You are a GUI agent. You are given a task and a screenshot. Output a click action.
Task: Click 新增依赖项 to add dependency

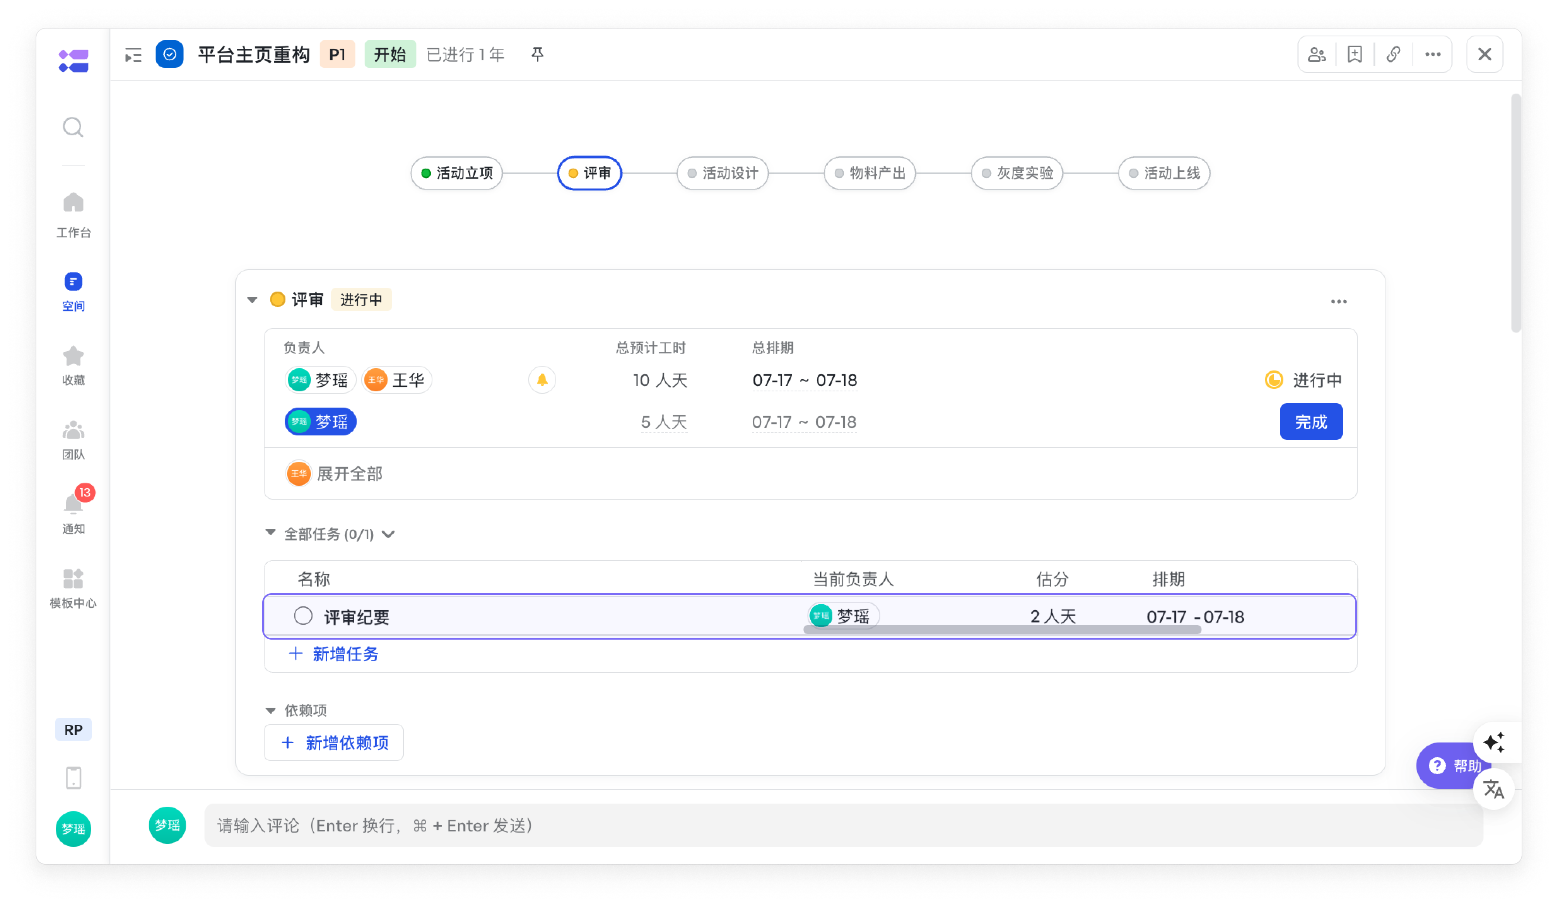click(x=334, y=742)
